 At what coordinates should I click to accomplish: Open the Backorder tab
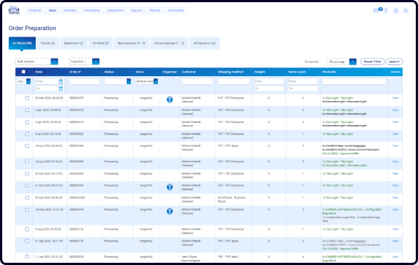click(x=74, y=43)
